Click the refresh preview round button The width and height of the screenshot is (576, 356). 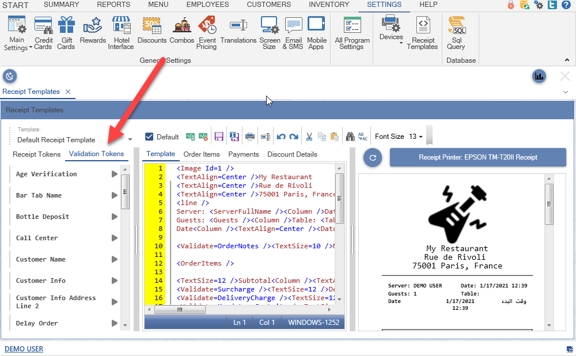[372, 157]
